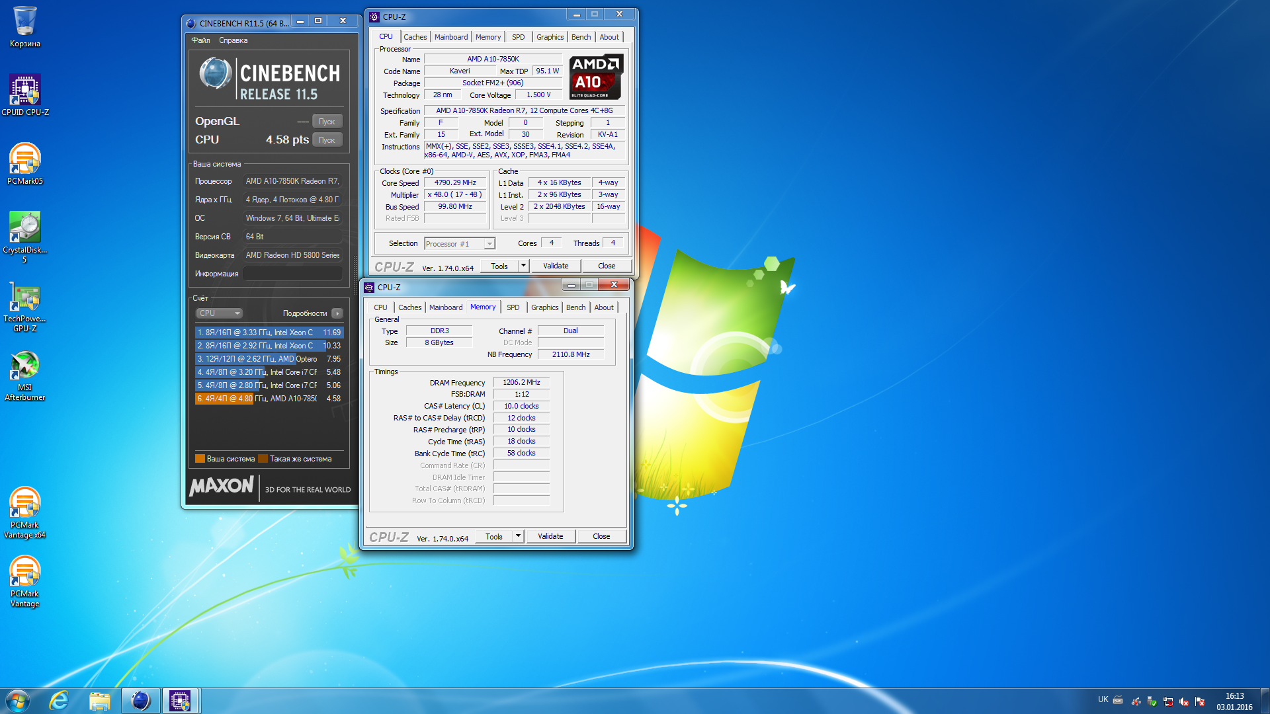Image resolution: width=1270 pixels, height=714 pixels.
Task: Select ranking row 8Я/16П @ 3.33 ГГц Xeon
Action: (x=269, y=333)
